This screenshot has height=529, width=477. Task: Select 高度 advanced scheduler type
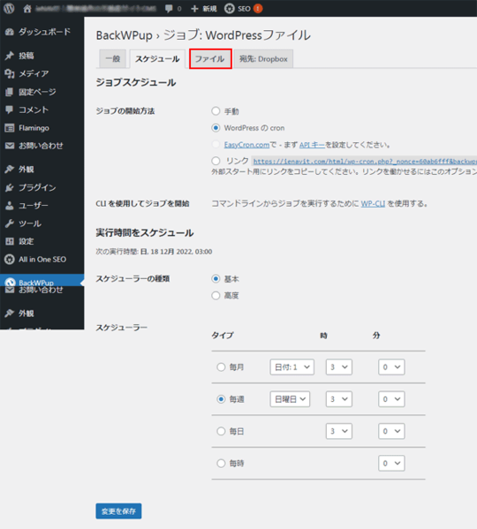point(216,296)
